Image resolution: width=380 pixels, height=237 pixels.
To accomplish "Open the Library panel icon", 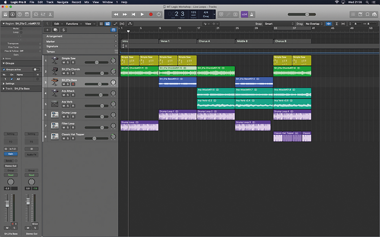I will [x=5, y=14].
